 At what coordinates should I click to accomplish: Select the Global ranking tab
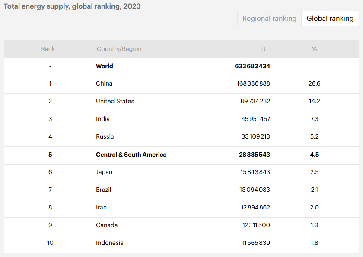(x=330, y=19)
